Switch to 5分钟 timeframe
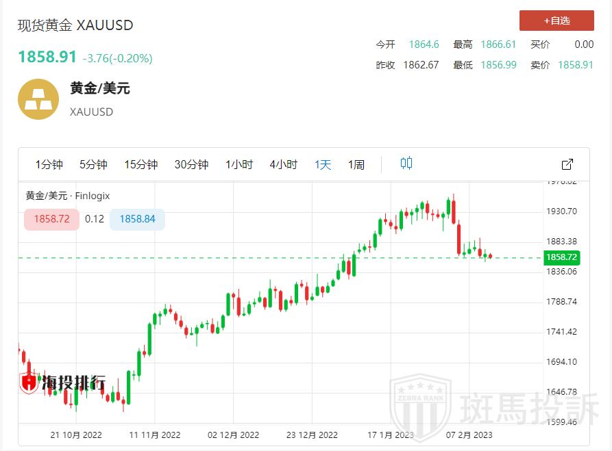The height and width of the screenshot is (451, 612). 93,164
